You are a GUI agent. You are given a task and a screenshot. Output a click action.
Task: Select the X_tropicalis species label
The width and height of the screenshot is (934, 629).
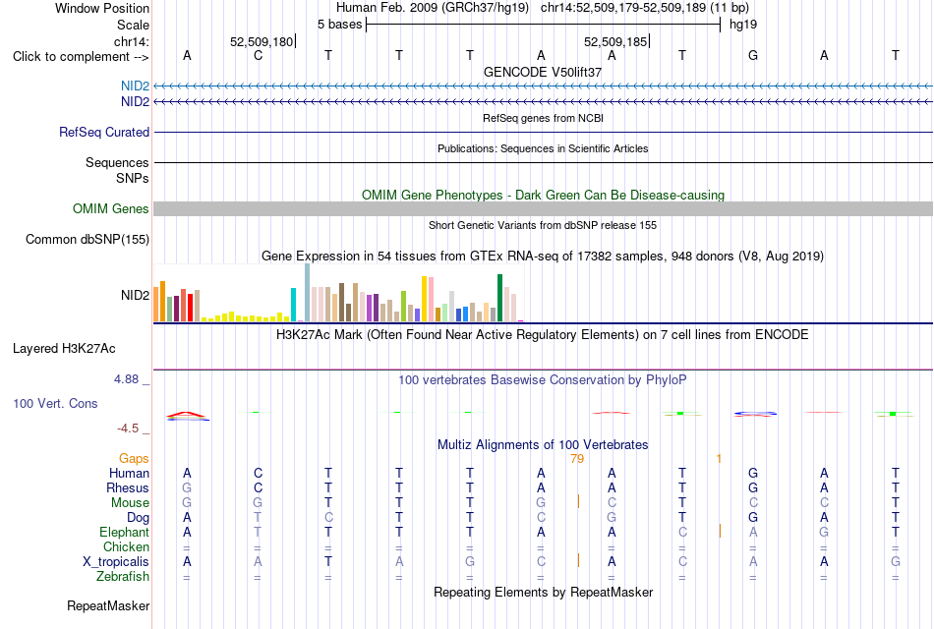[116, 562]
